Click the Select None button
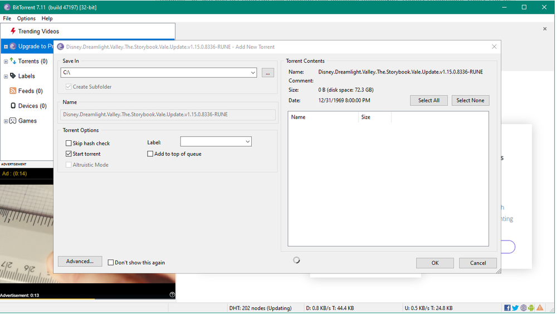Viewport: 557px width, 314px height. point(470,101)
